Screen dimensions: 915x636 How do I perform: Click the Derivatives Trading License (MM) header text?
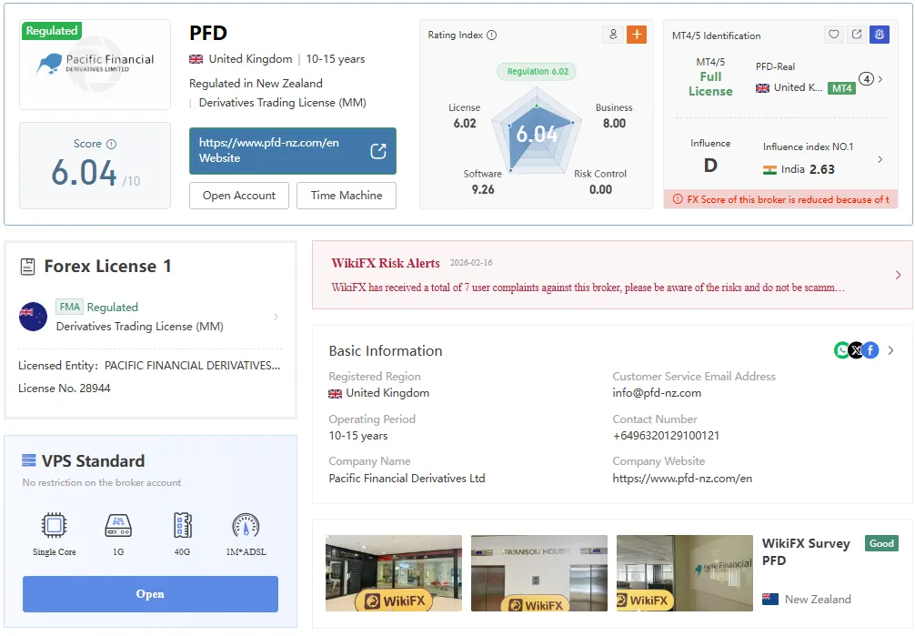[x=283, y=103]
